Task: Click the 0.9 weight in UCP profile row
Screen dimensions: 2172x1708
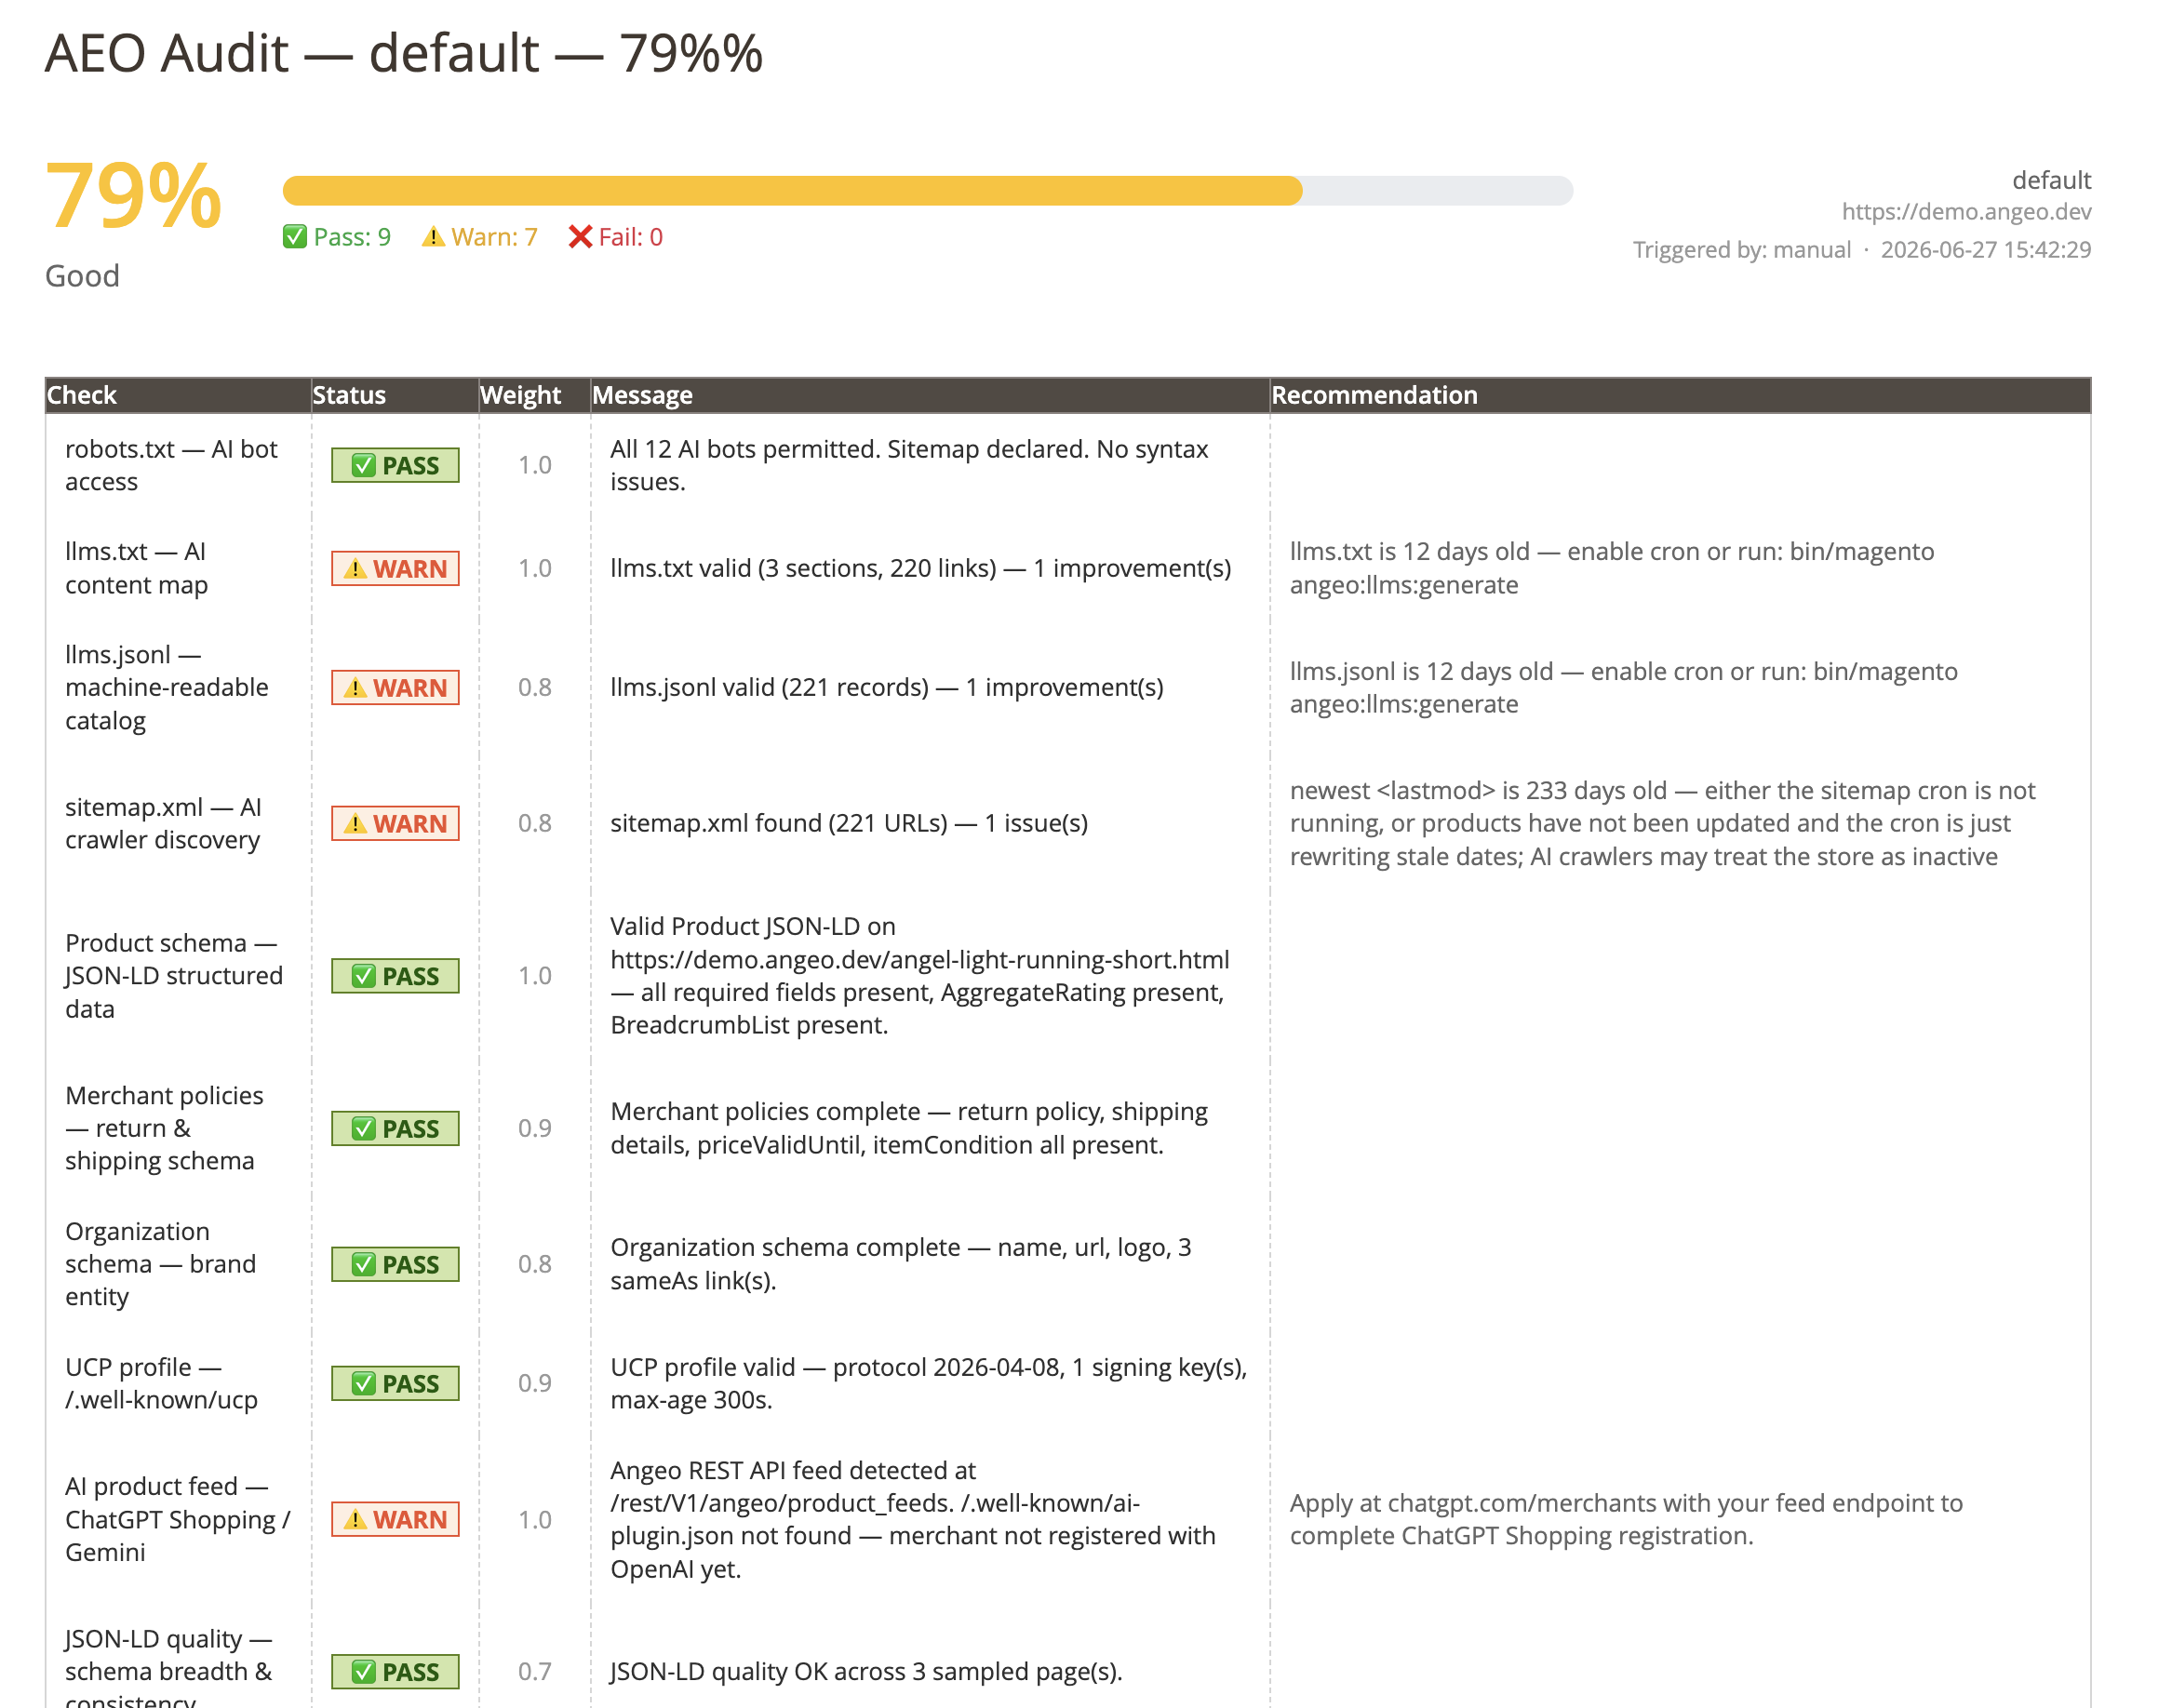Action: pos(534,1383)
